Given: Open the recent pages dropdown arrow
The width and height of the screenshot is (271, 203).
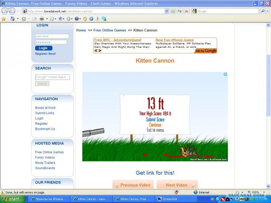Looking at the screenshot, I should [18, 11].
